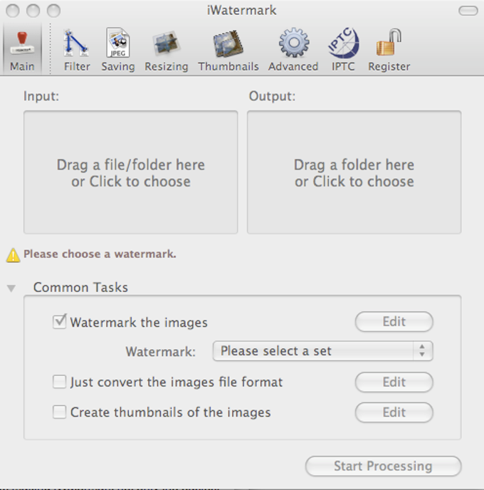Image resolution: width=484 pixels, height=490 pixels.
Task: Collapse the Common Tasks disclosure triangle
Action: tap(11, 288)
